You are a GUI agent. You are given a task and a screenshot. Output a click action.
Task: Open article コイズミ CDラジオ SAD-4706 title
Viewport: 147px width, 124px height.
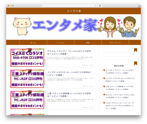tap(69, 74)
